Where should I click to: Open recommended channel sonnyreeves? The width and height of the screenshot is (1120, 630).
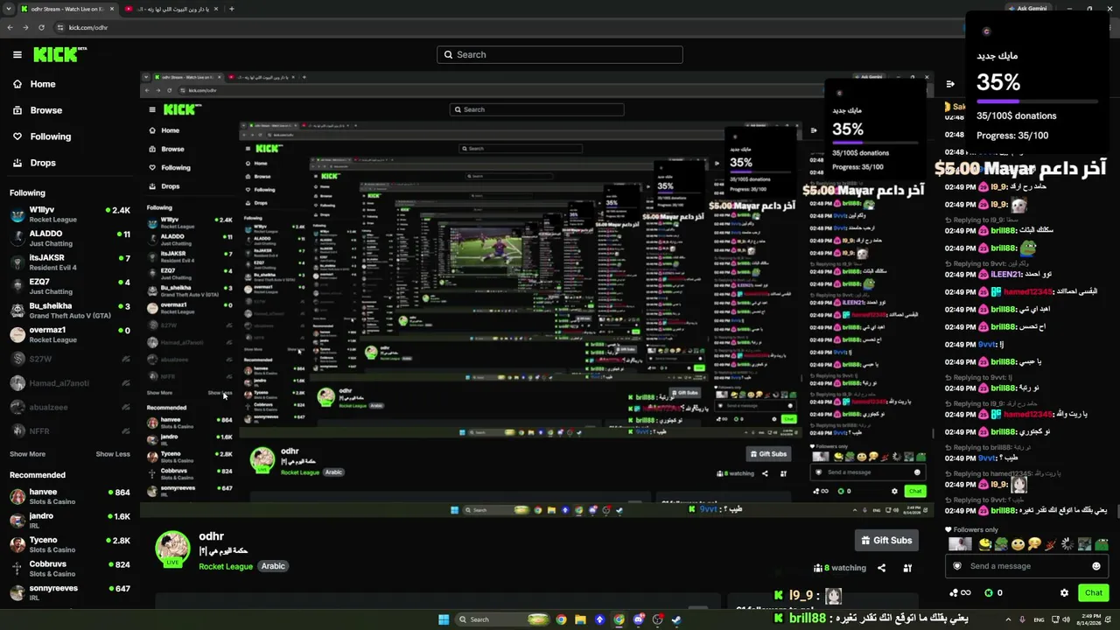tap(70, 592)
